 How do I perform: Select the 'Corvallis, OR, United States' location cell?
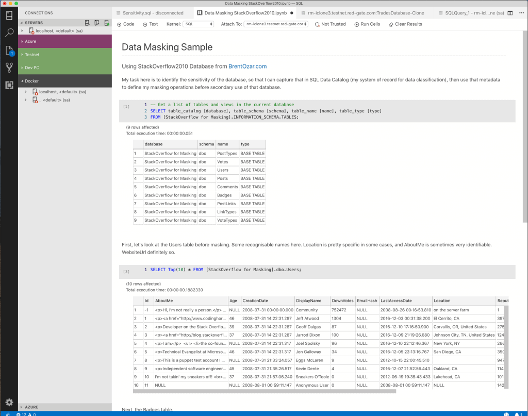tap(464, 327)
